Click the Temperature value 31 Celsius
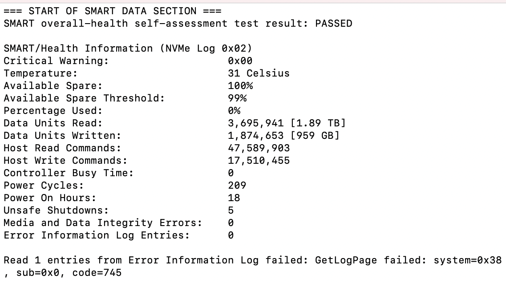The image size is (506, 283). pos(259,73)
